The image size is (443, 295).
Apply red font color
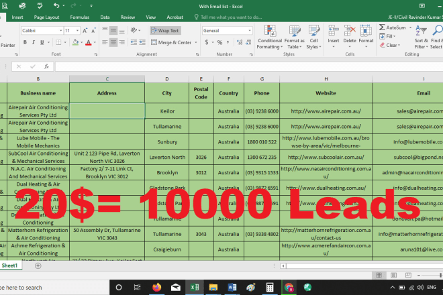(89, 42)
